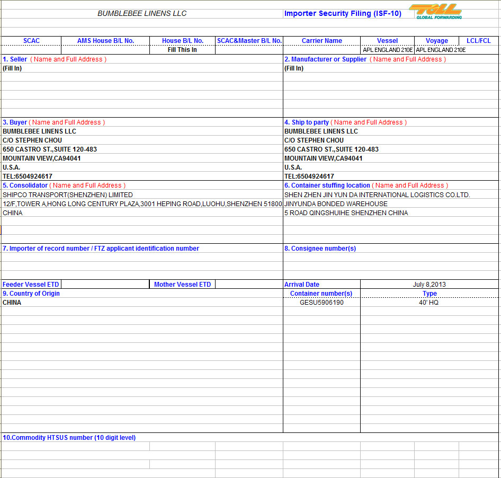Click the Vessel header cell
The height and width of the screenshot is (478, 501).
(x=387, y=41)
